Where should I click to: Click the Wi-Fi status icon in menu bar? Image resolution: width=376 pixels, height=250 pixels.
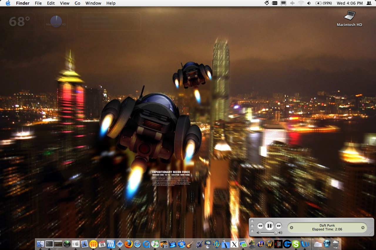pos(301,3)
